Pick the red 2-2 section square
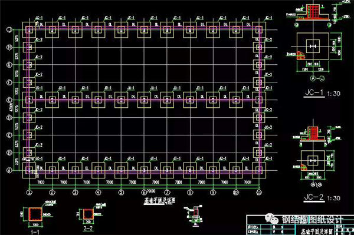Screen dimensions: 354x235 [88, 214]
